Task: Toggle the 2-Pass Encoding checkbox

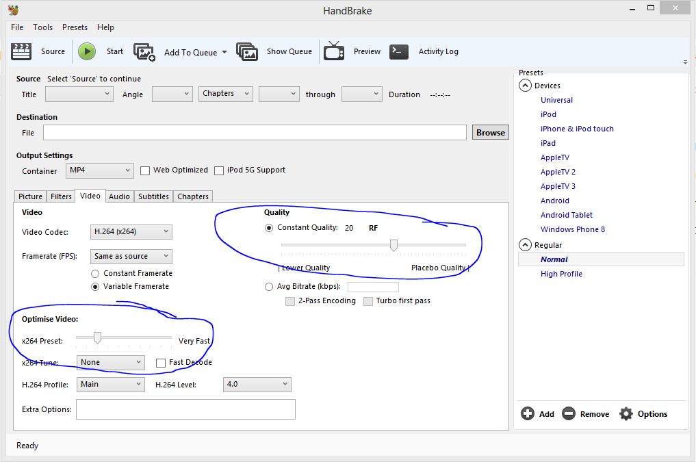Action: (x=290, y=301)
